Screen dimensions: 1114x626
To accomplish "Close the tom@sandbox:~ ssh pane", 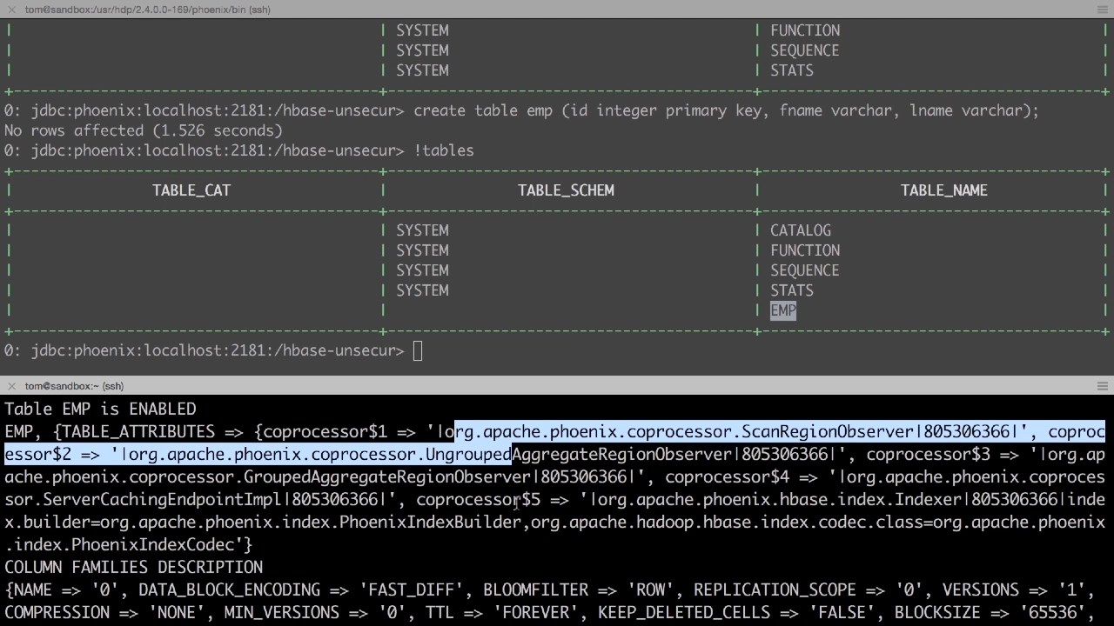I will point(11,386).
